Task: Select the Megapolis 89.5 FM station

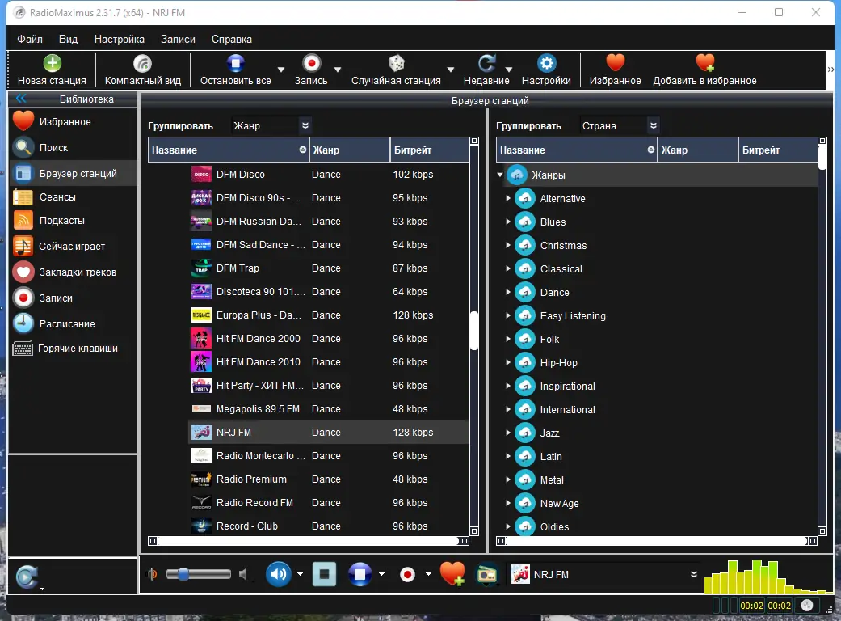Action: tap(329, 409)
